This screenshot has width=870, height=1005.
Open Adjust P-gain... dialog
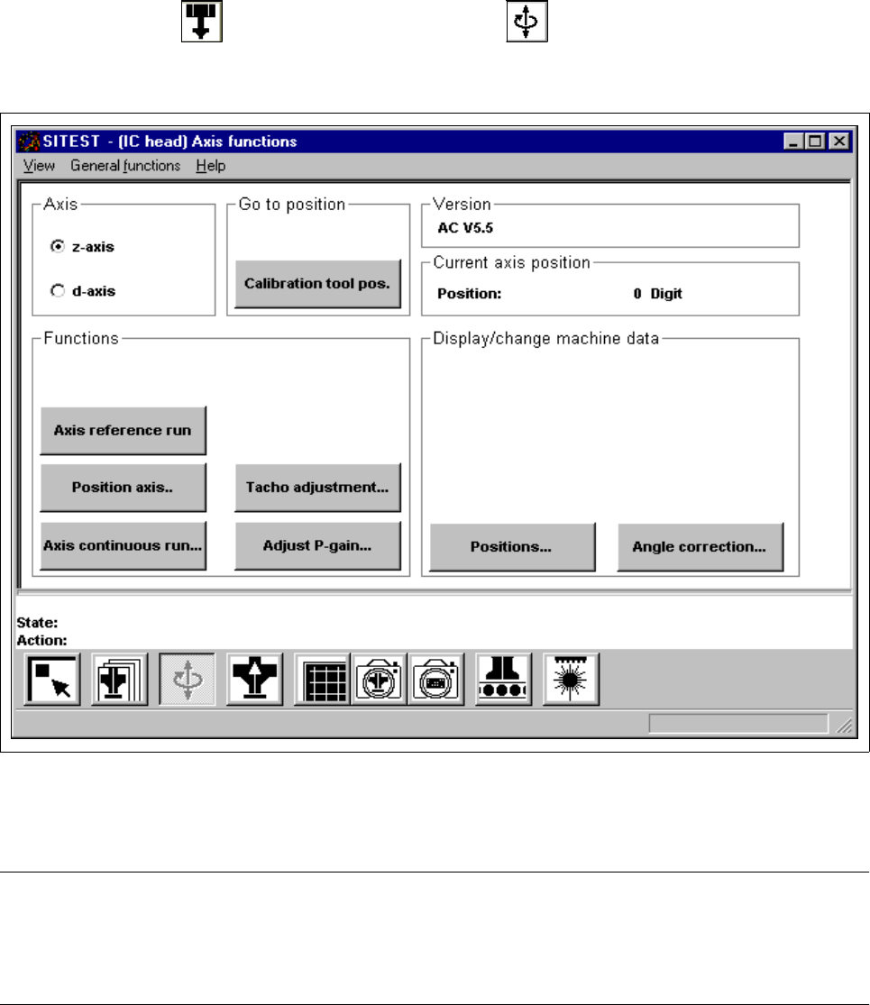(x=317, y=546)
